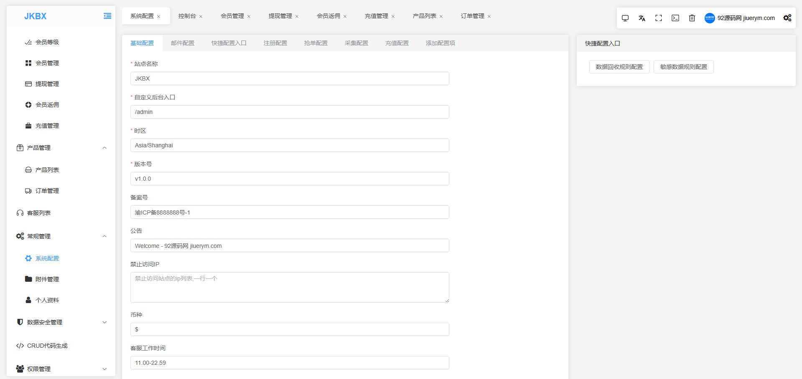Click the 订单管理 truck icon
Image resolution: width=802 pixels, height=379 pixels.
pos(28,191)
